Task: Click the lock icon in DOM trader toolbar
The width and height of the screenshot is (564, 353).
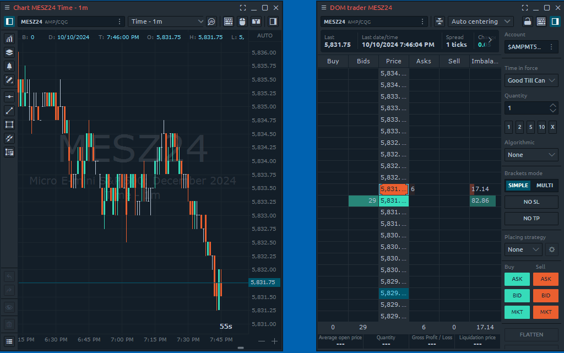Action: coord(527,21)
